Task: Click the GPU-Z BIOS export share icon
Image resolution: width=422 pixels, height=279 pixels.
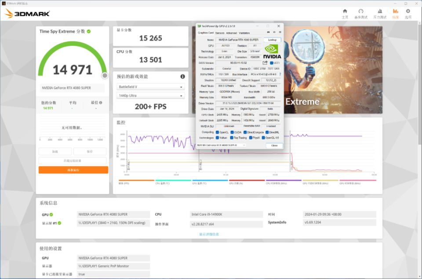Action: pos(265,63)
